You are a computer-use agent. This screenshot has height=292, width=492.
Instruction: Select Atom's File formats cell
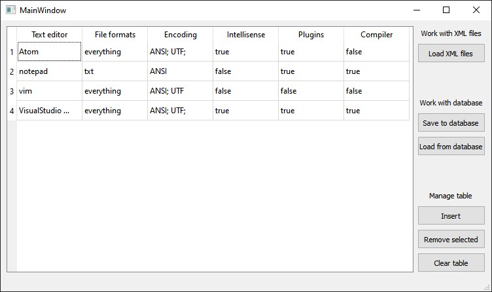(x=115, y=52)
